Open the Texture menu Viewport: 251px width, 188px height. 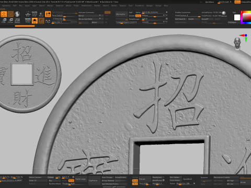(x=122, y=6)
